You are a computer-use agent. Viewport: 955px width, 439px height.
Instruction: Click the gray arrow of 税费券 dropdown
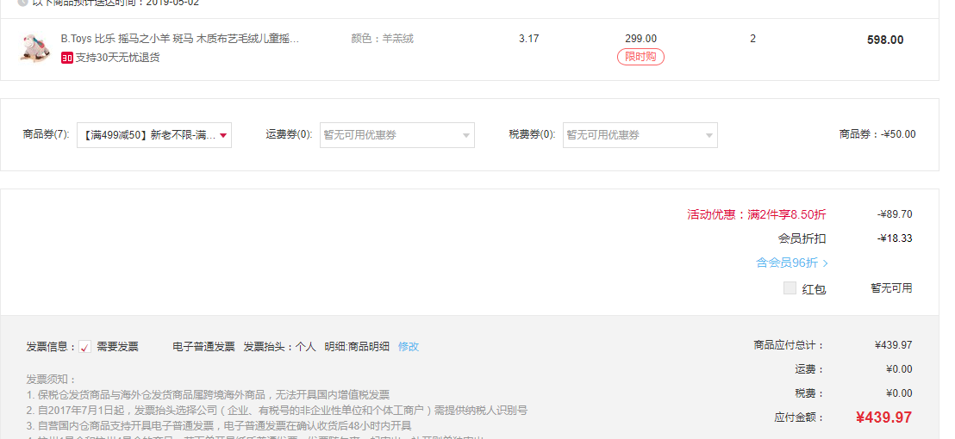(x=709, y=136)
